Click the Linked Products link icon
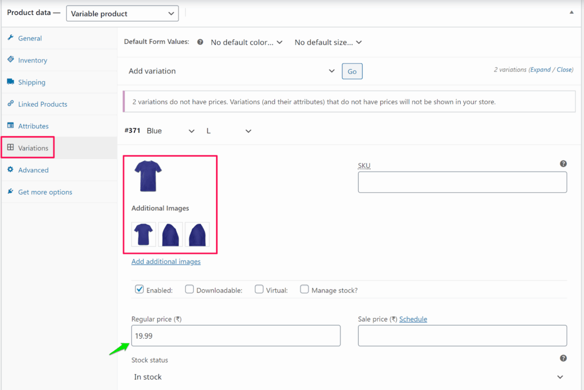The image size is (584, 390). (10, 104)
